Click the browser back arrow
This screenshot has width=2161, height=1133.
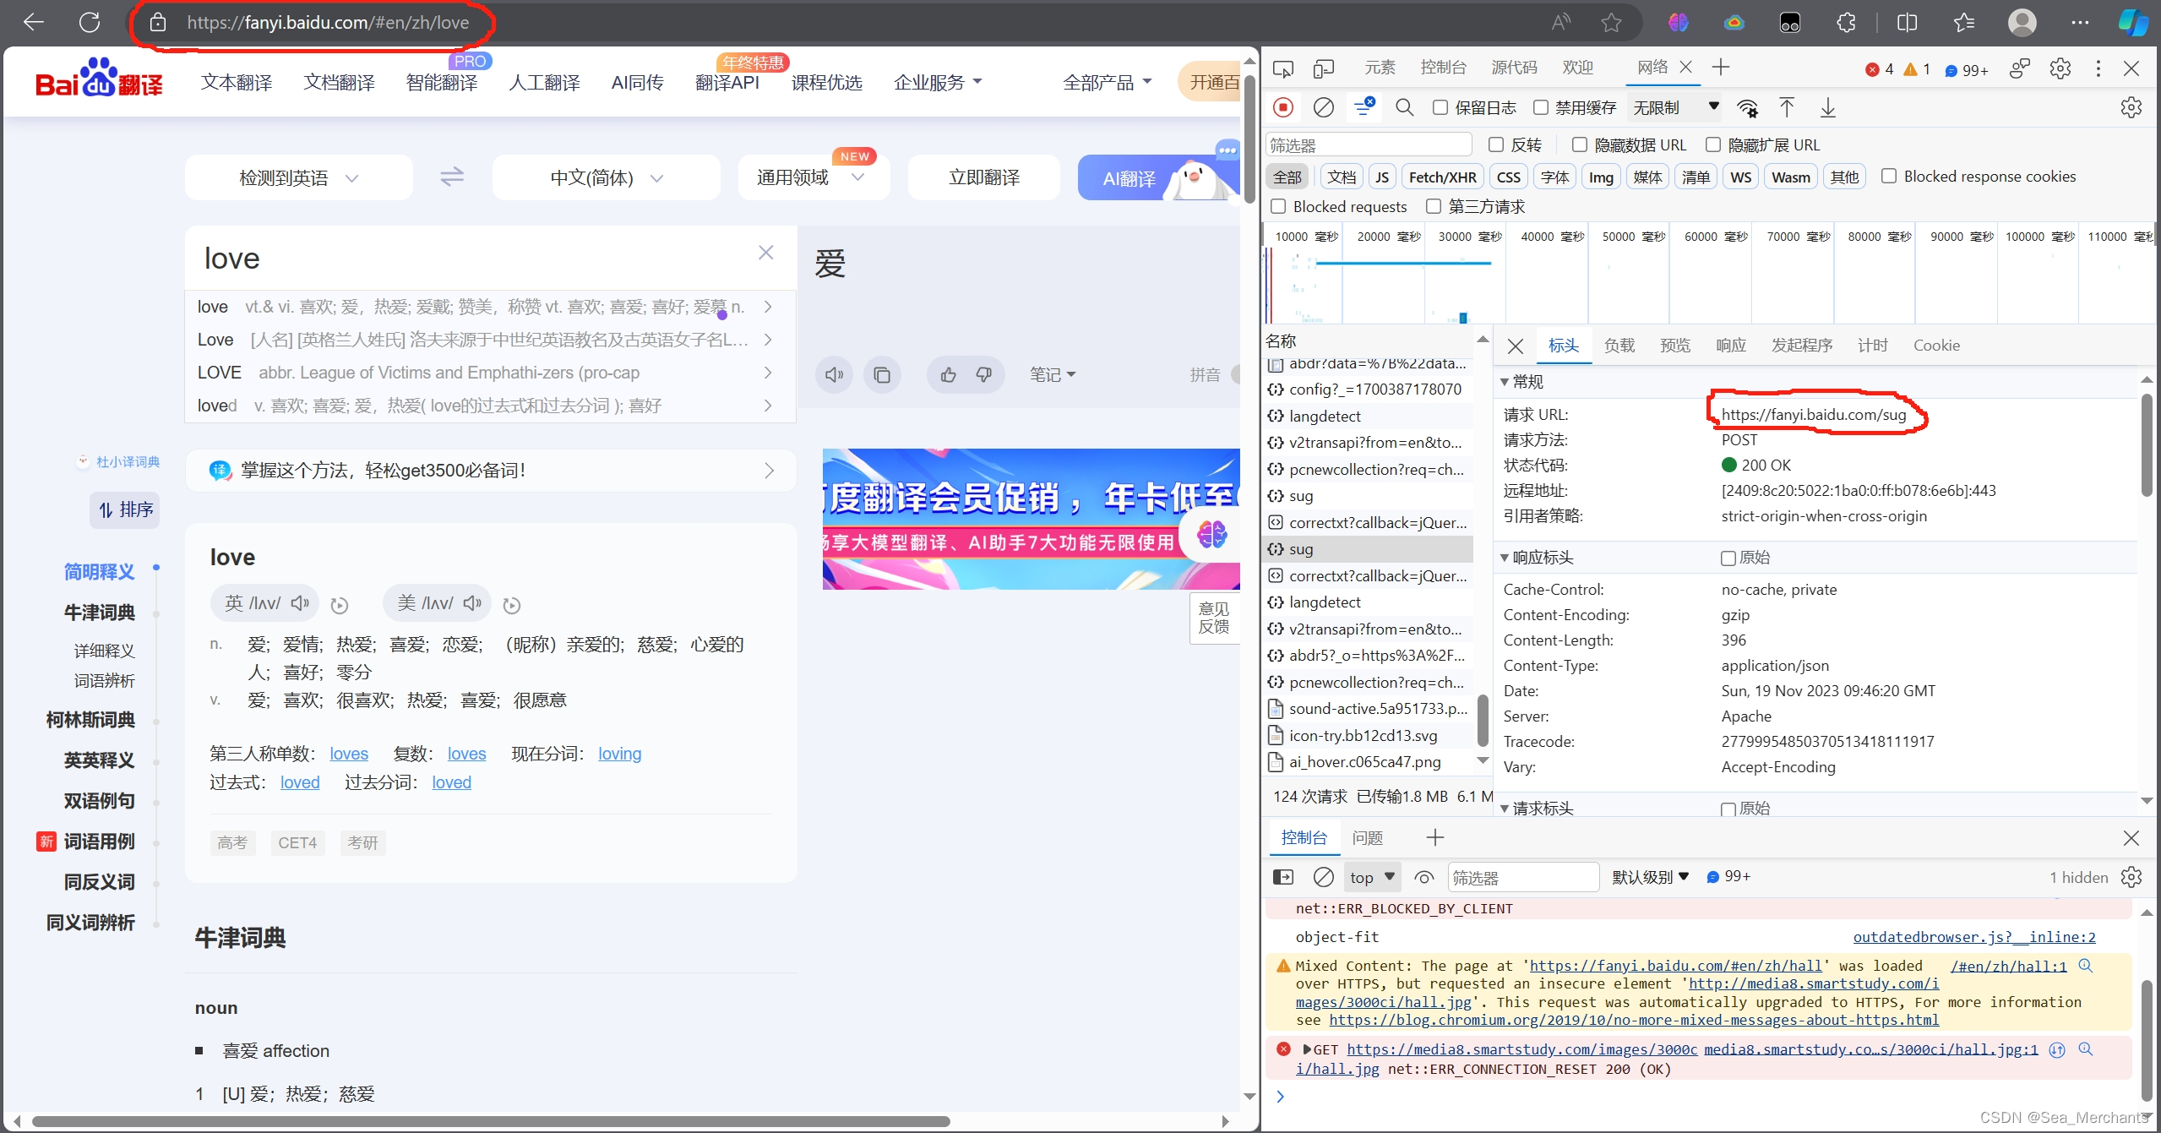(33, 23)
